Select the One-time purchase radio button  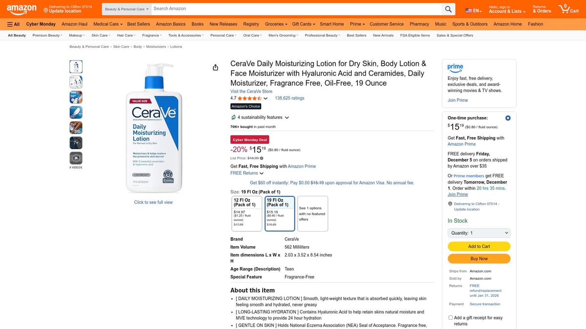[507, 118]
